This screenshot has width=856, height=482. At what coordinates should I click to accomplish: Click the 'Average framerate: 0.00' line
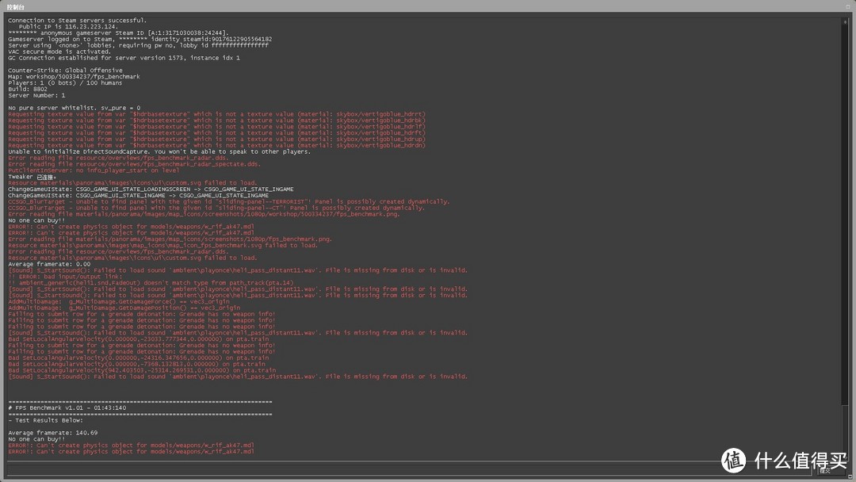[50, 264]
